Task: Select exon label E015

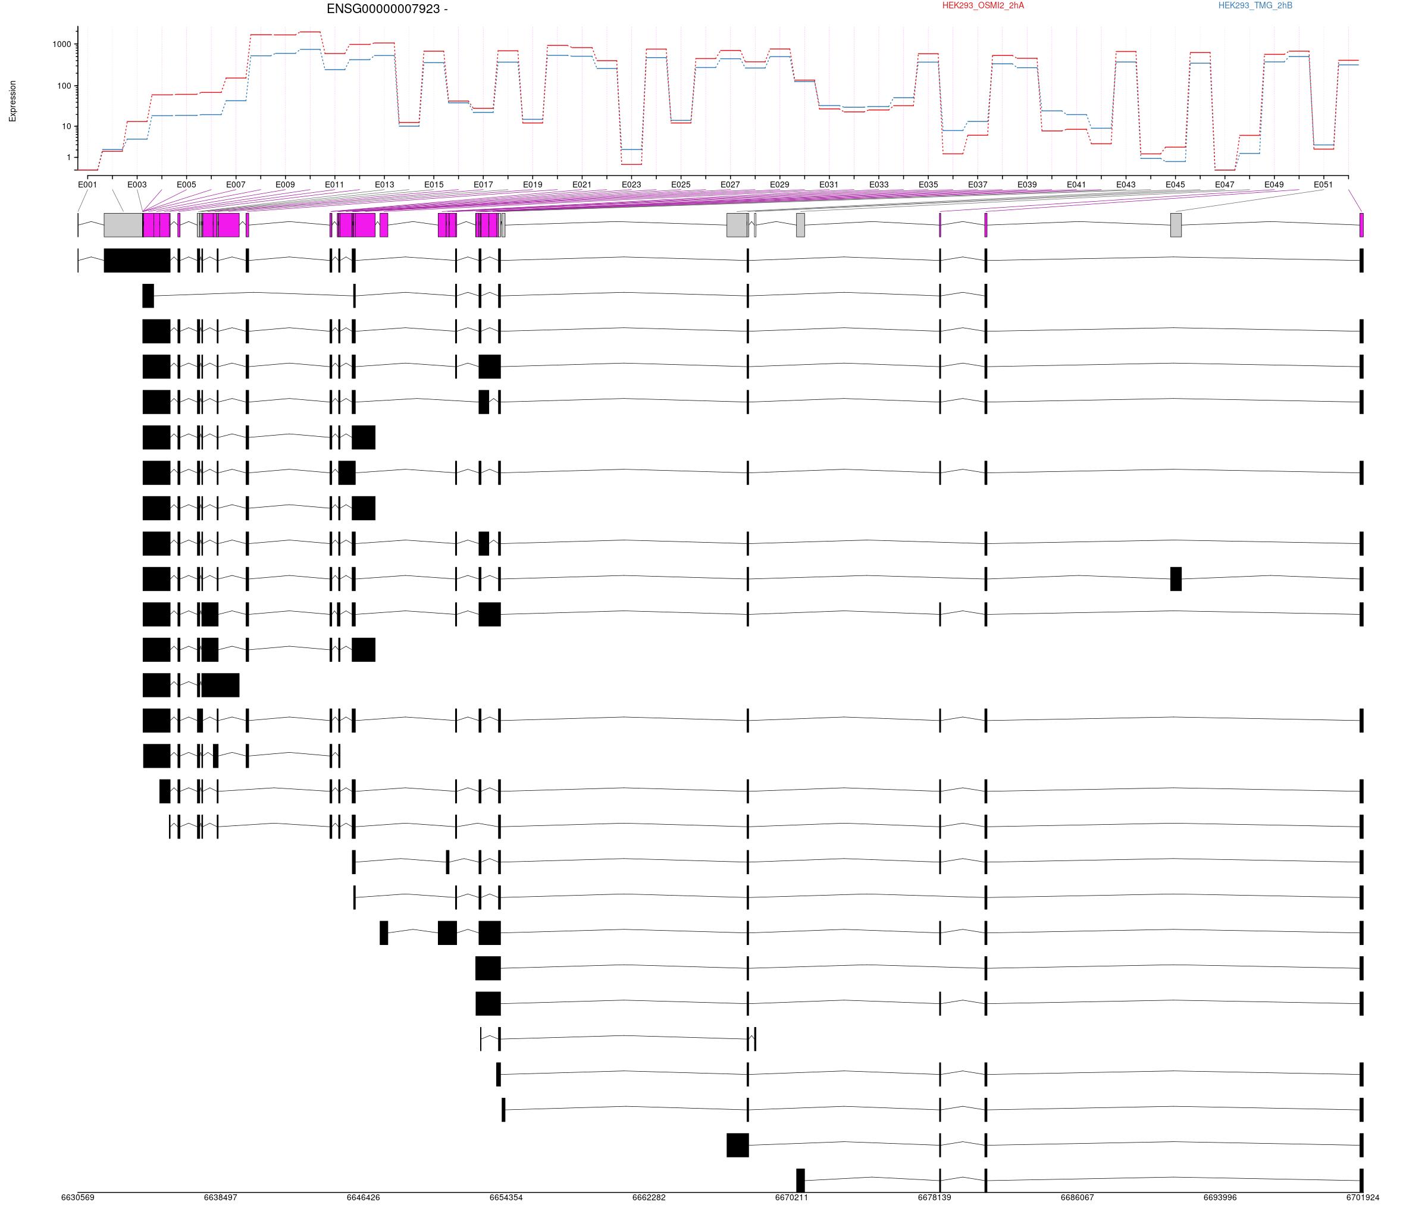Action: click(433, 185)
